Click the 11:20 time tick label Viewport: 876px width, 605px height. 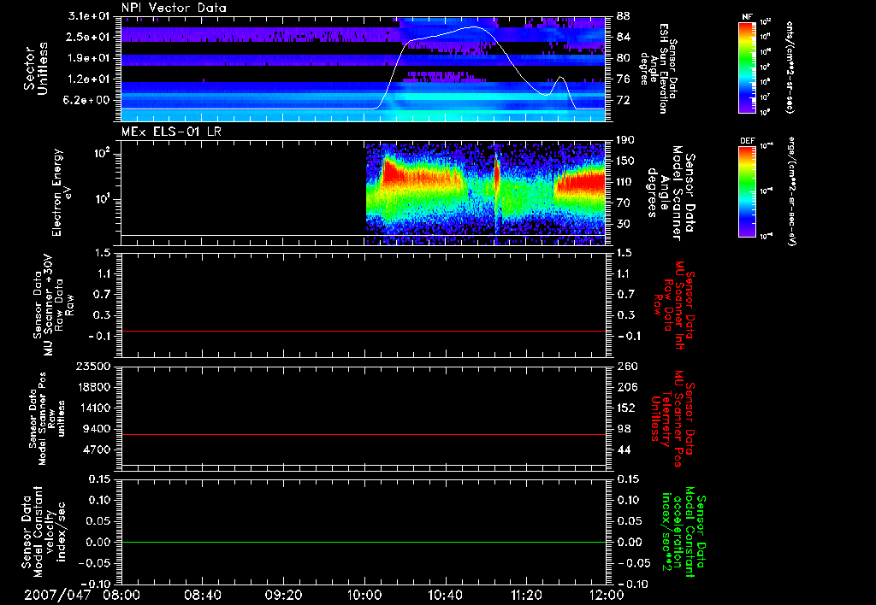pyautogui.click(x=526, y=595)
